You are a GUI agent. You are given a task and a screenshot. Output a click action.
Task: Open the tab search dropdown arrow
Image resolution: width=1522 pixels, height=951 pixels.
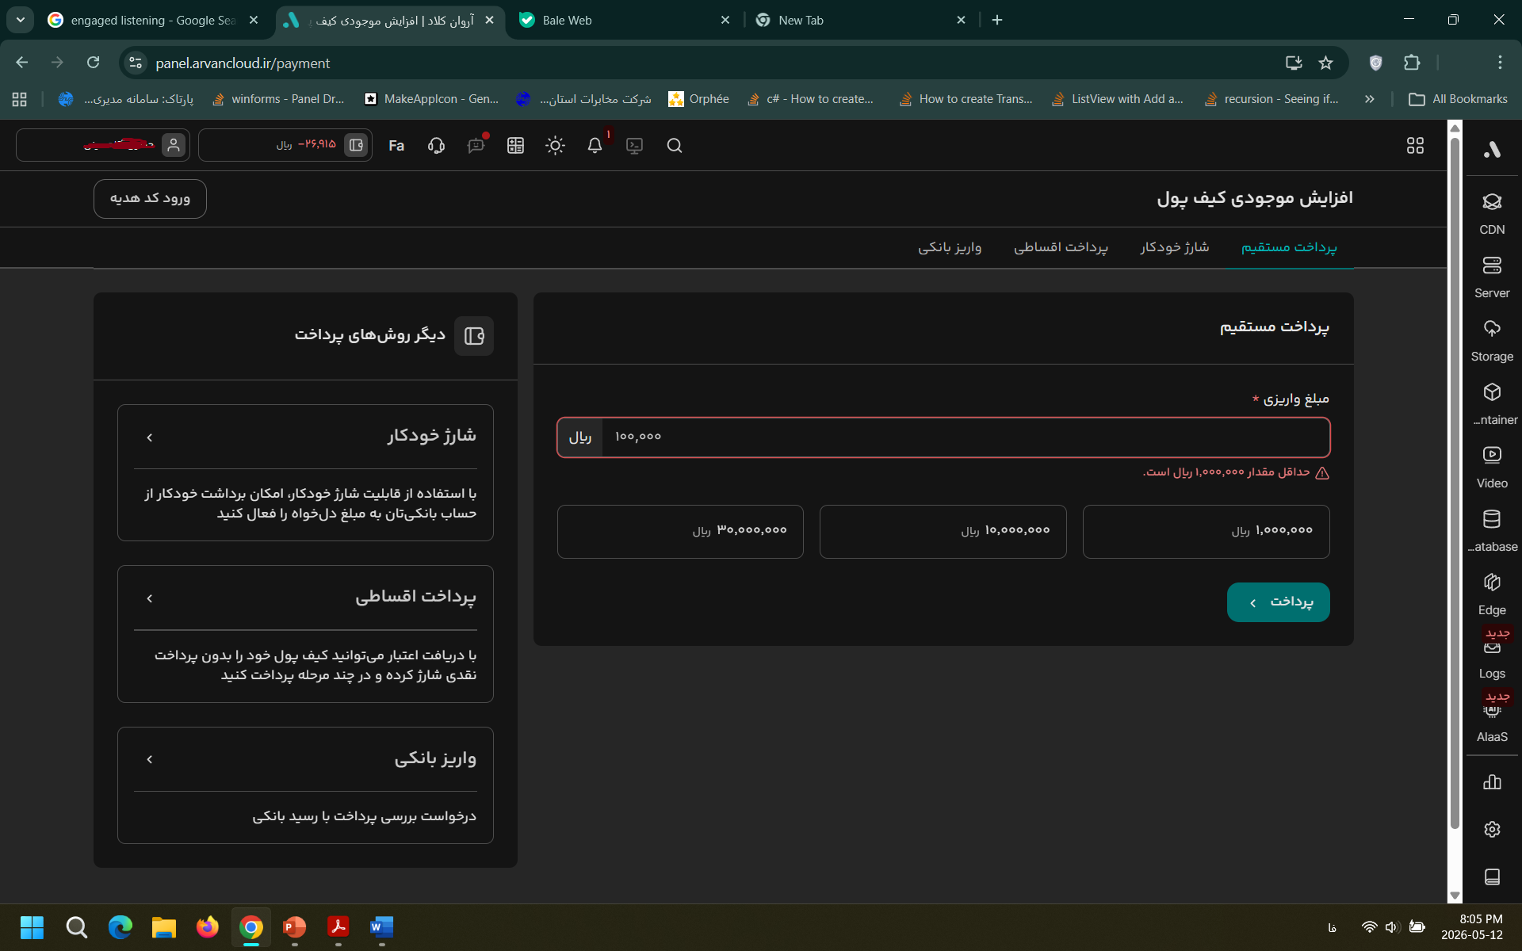21,20
